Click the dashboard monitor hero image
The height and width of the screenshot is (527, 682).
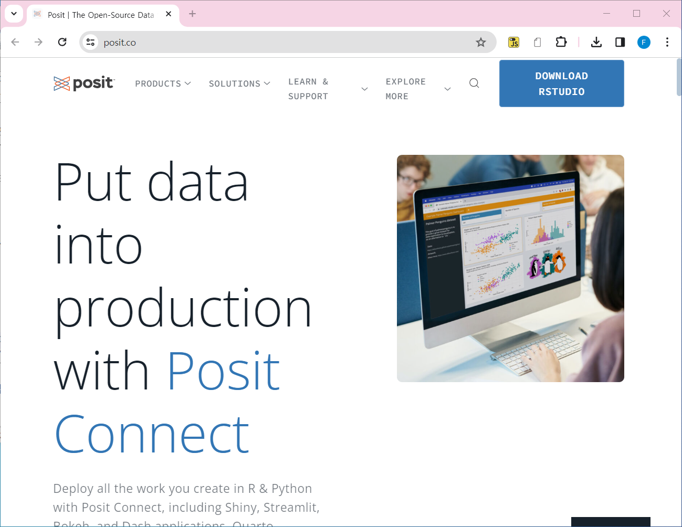(x=510, y=268)
